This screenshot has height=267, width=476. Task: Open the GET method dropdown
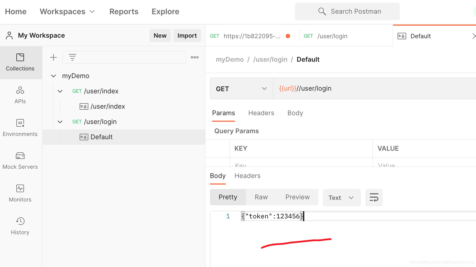pos(241,89)
